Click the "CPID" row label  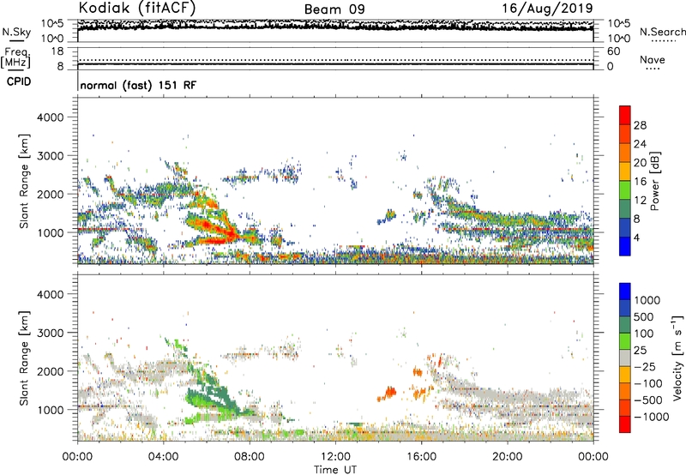pyautogui.click(x=19, y=81)
